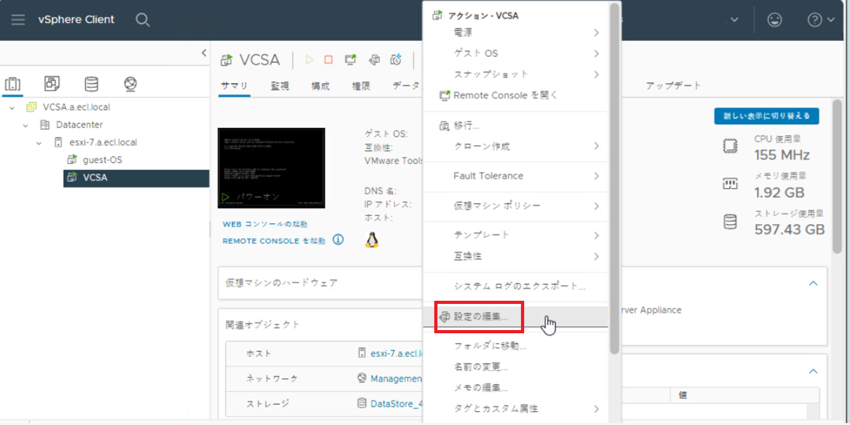
Task: Click the VM console thumbnail
Action: click(x=272, y=168)
